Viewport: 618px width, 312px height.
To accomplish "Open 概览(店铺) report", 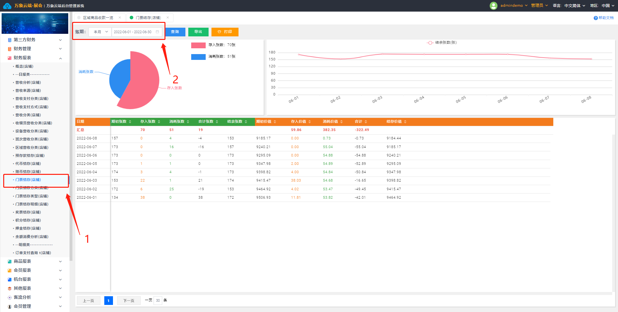I will click(24, 67).
